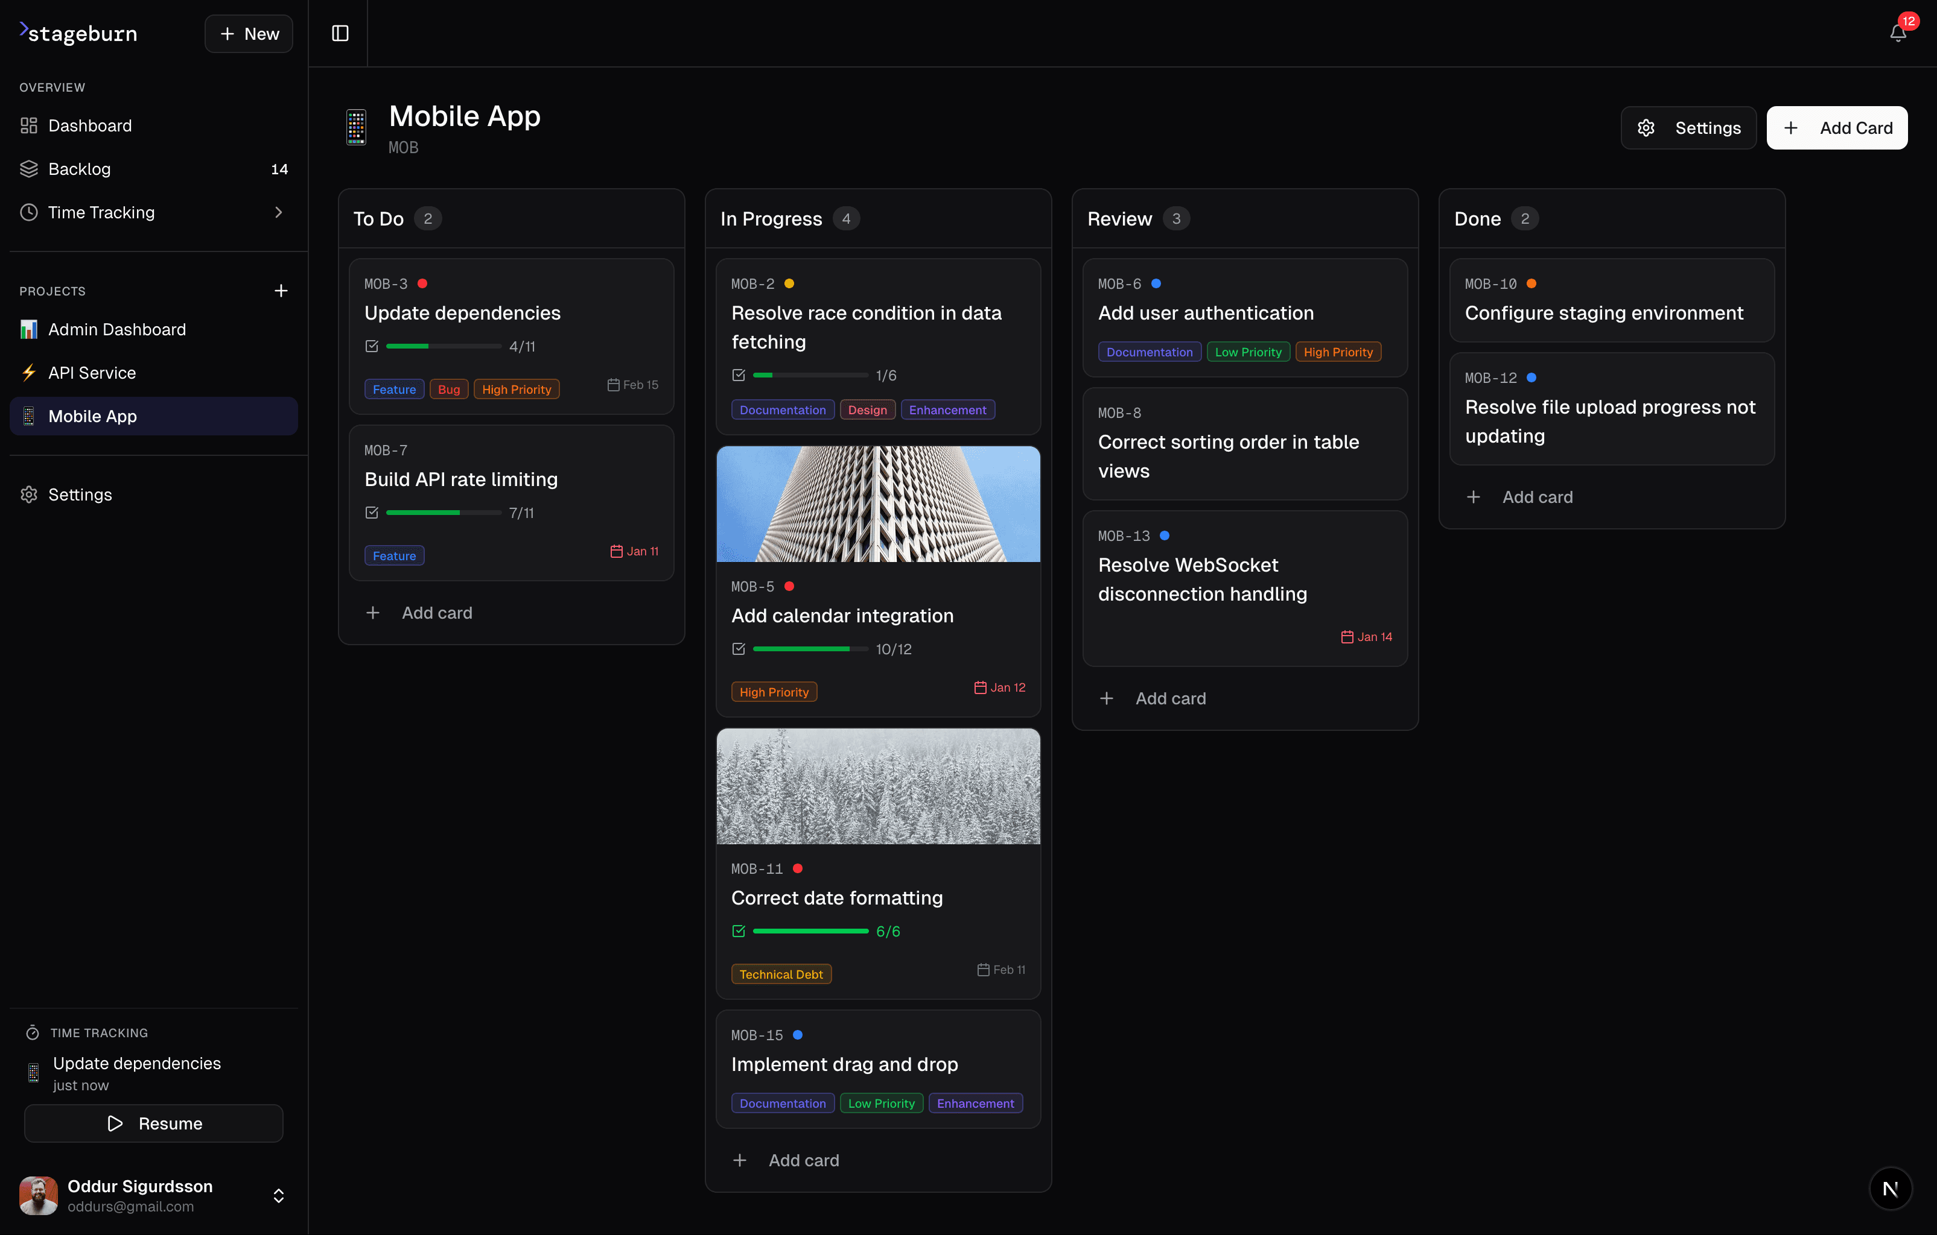Toggle the checklist checkbox on Update dependencies
Screen dimensions: 1937x1235
(x=372, y=346)
